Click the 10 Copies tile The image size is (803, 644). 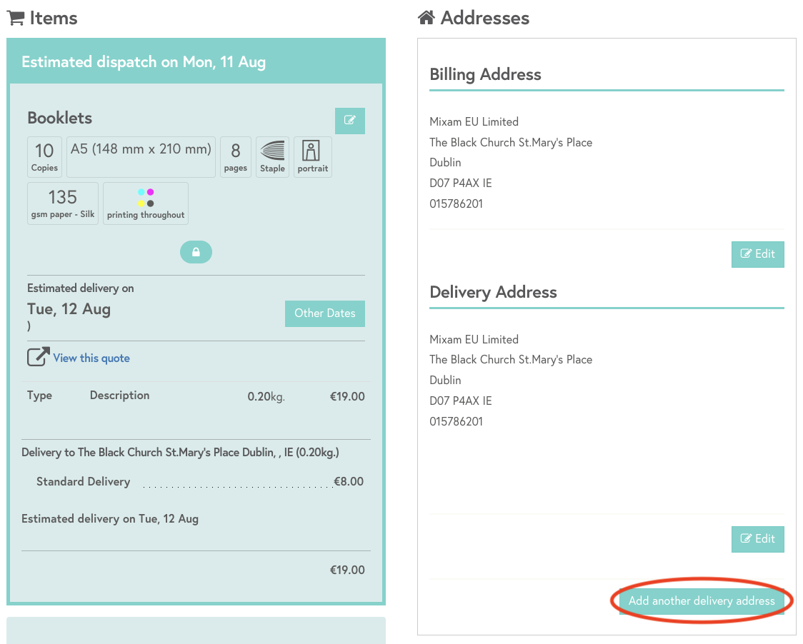pos(44,156)
